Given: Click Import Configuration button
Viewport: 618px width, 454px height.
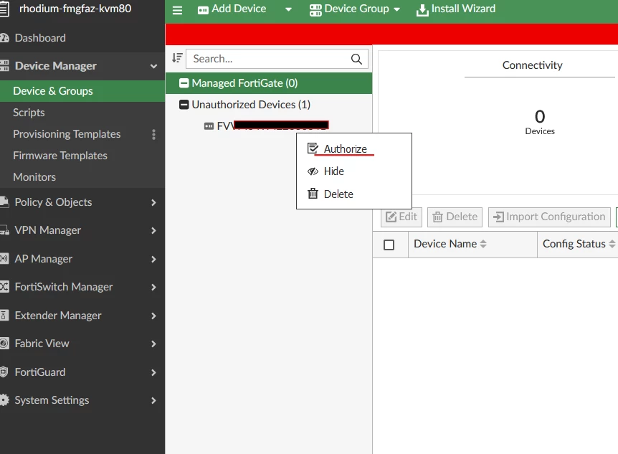Looking at the screenshot, I should point(549,217).
